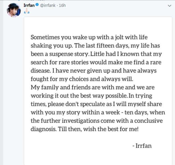This screenshot has width=175, height=165.
Task: Open Irrfan's profile picture avatar
Action: pos(13,10)
